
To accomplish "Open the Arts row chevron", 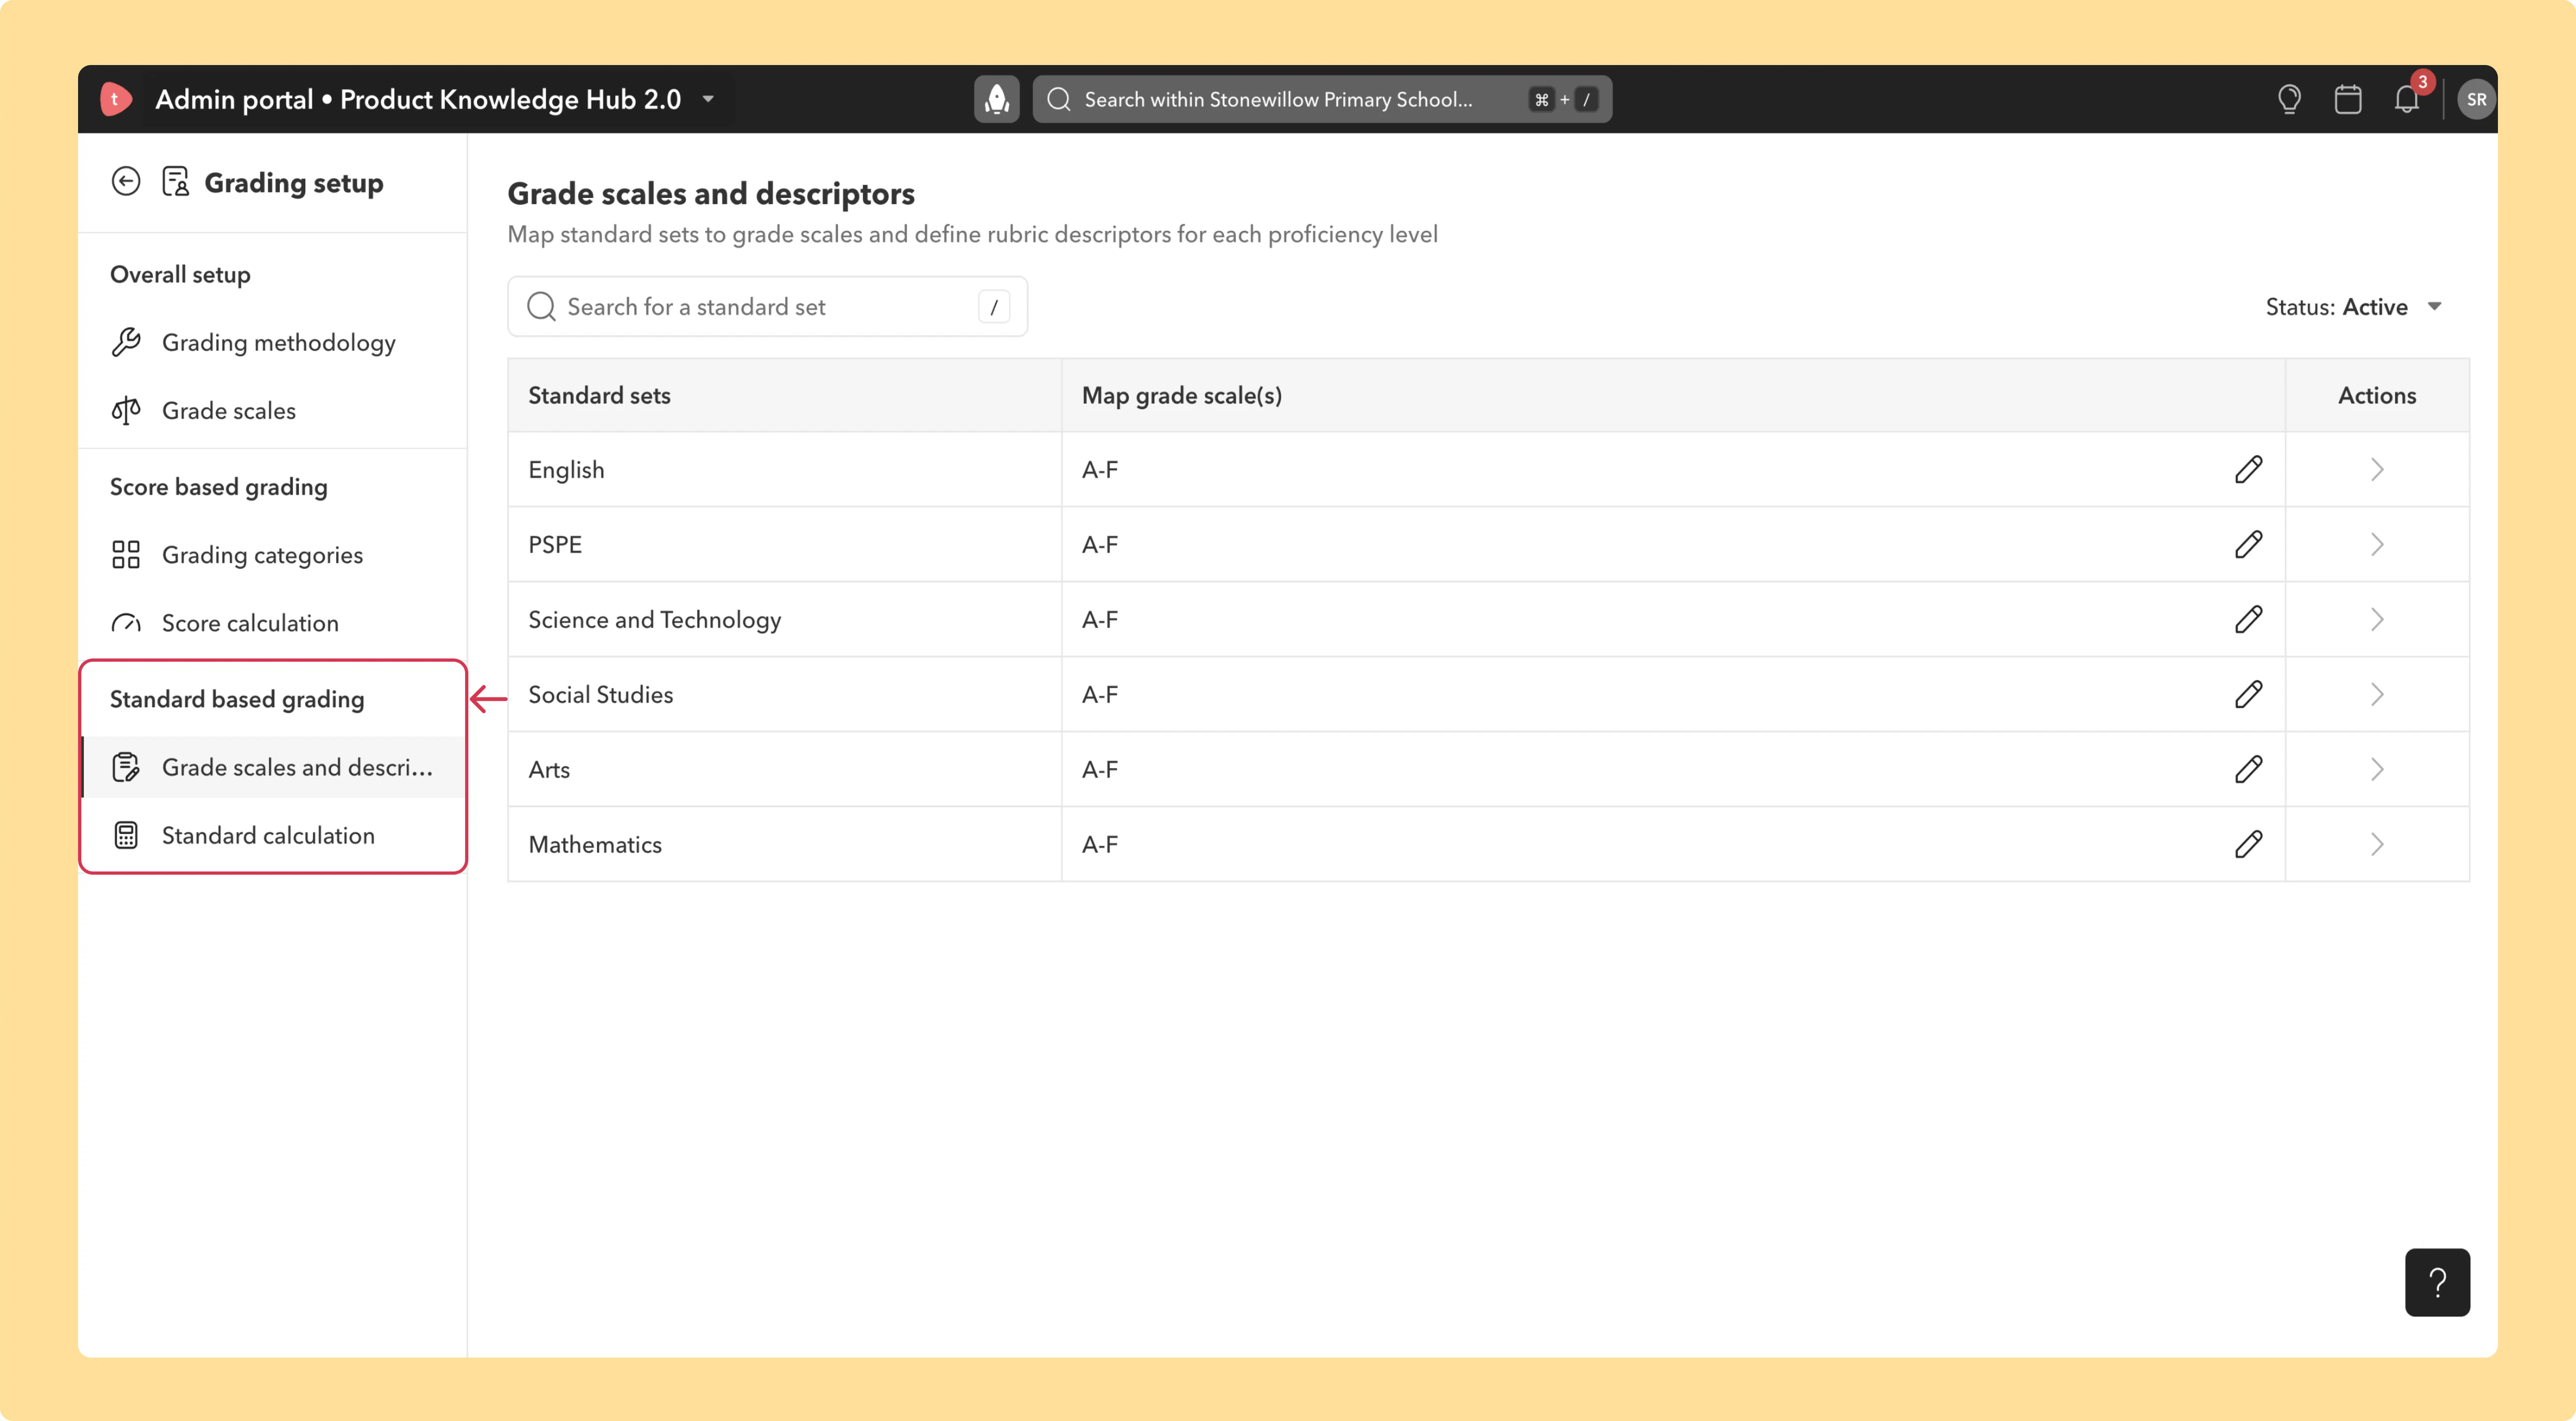I will (2377, 769).
